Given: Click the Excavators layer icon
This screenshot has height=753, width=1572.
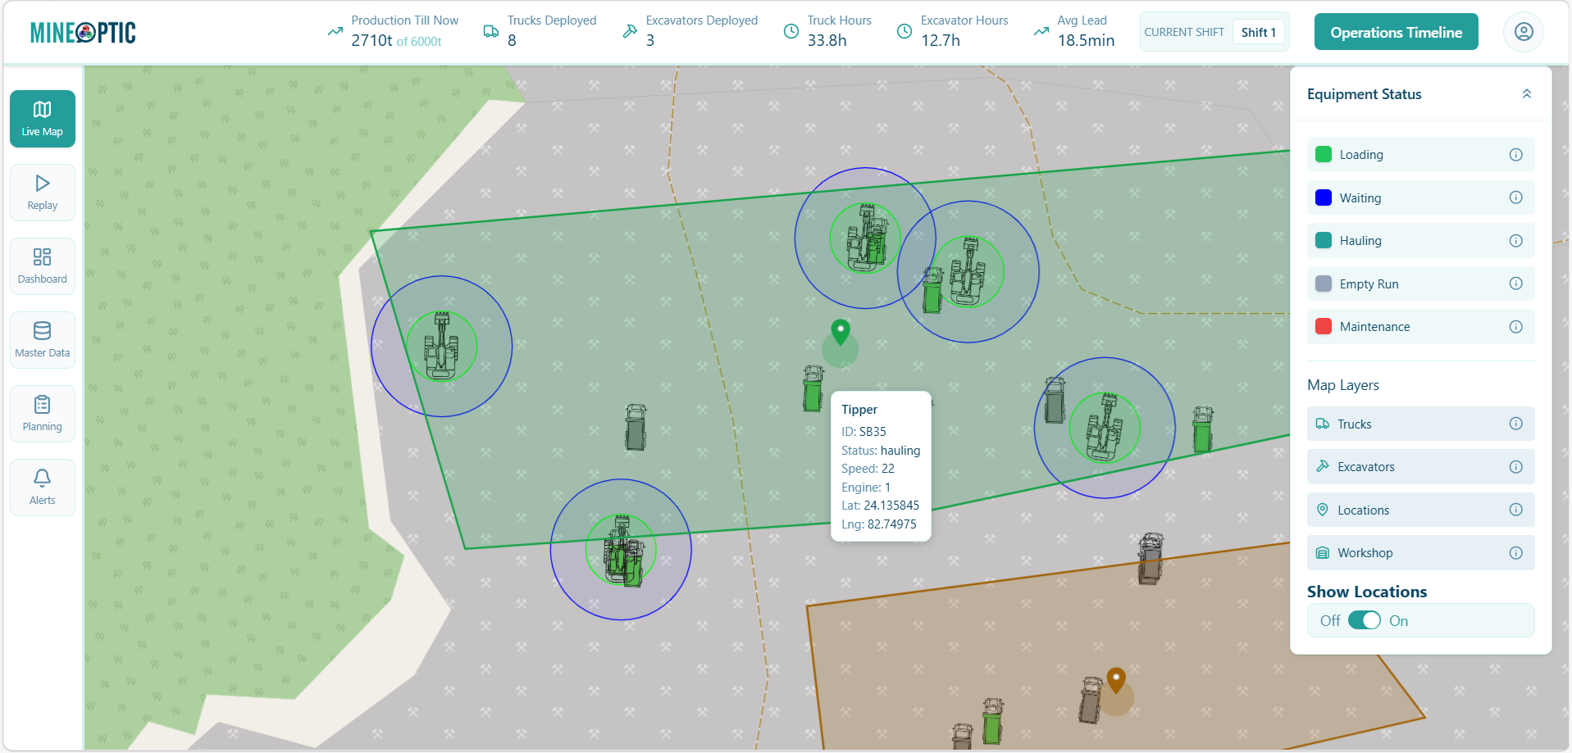Looking at the screenshot, I should [x=1324, y=466].
